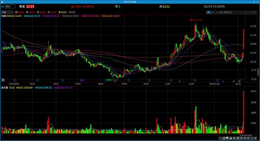The width and height of the screenshot is (260, 141).
Task: Zoom out chart with minus icon
Action: (252, 138)
